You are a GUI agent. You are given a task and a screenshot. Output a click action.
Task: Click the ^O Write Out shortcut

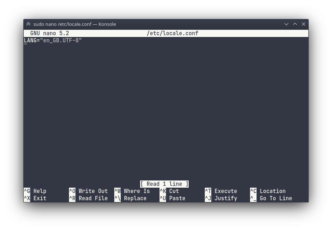[88, 191]
